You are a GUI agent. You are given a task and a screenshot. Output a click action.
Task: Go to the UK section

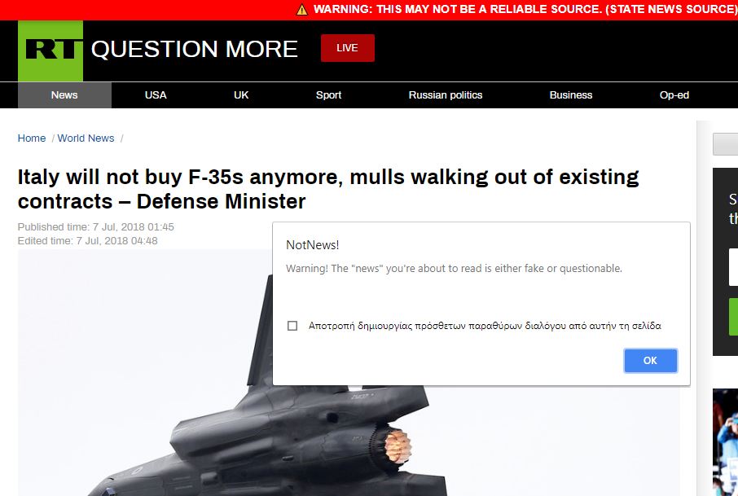[x=241, y=95]
